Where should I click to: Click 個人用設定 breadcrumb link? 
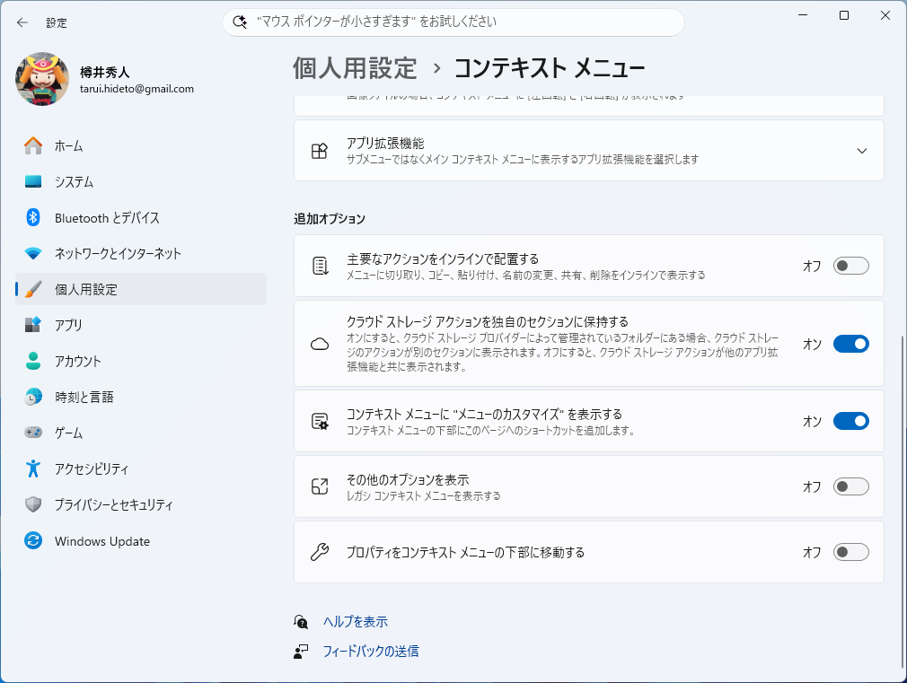(x=354, y=68)
